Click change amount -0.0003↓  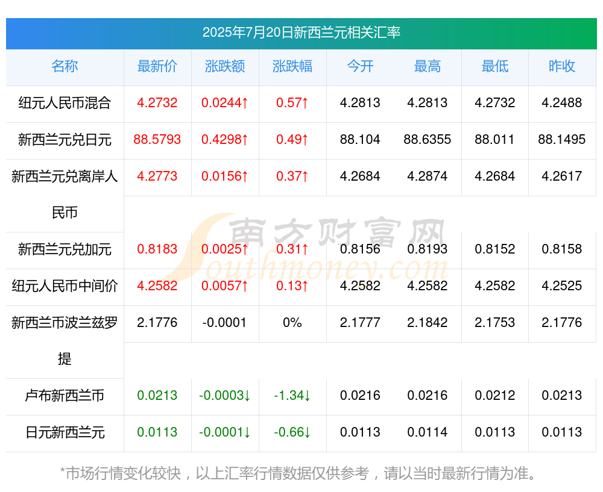tap(225, 396)
